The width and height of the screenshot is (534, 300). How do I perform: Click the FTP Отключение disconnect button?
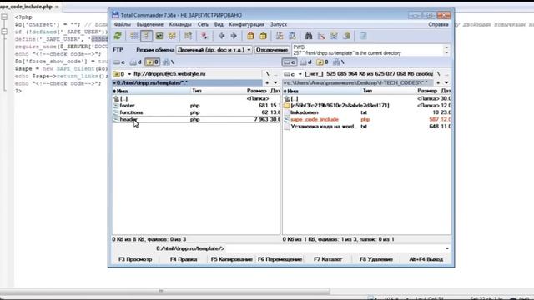tap(272, 50)
